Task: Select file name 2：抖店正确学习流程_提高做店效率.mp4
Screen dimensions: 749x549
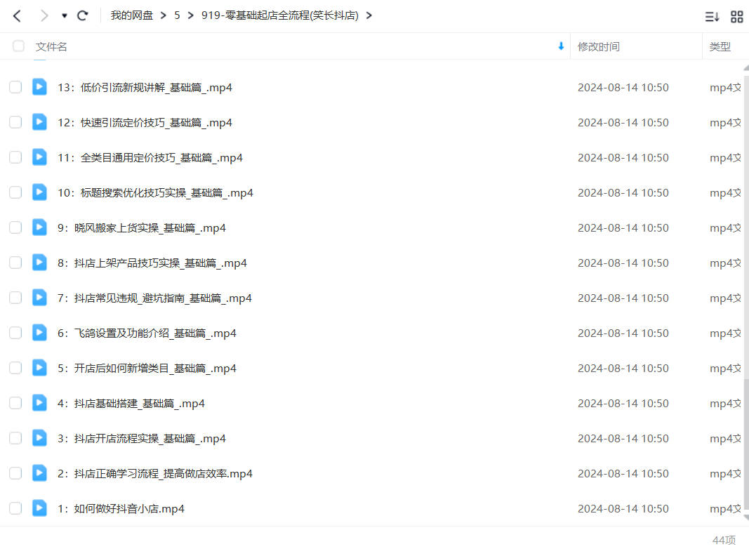Action: [x=155, y=474]
